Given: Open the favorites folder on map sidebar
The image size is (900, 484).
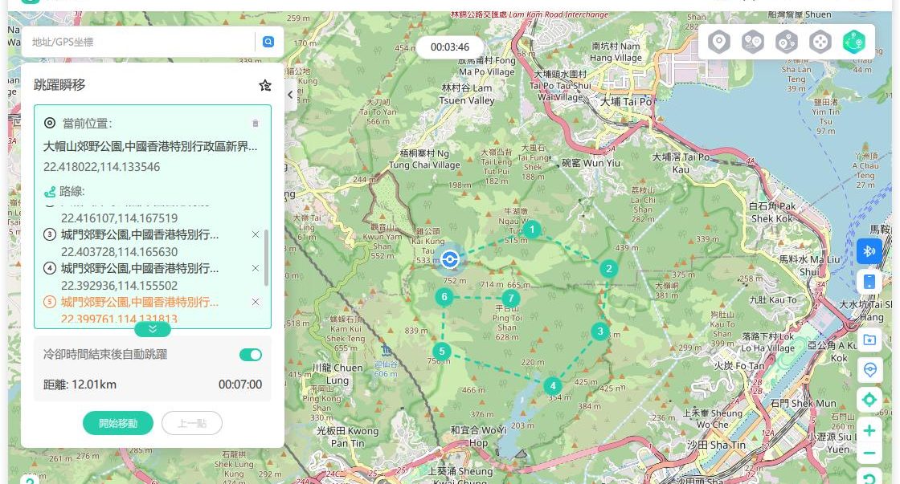Looking at the screenshot, I should click(x=869, y=340).
